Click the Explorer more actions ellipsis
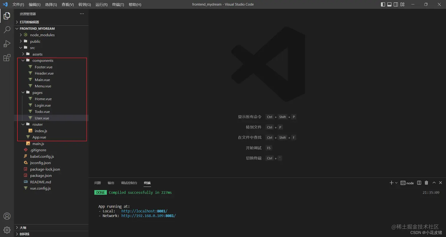 (x=82, y=14)
